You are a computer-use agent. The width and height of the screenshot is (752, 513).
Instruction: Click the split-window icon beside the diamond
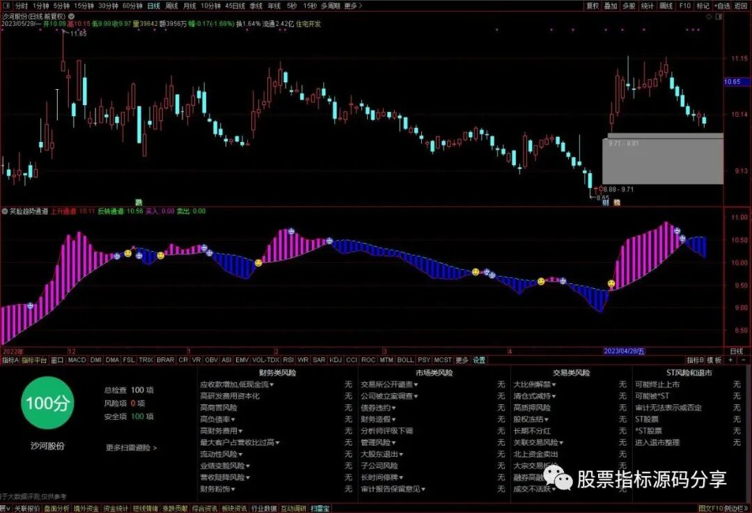point(719,16)
